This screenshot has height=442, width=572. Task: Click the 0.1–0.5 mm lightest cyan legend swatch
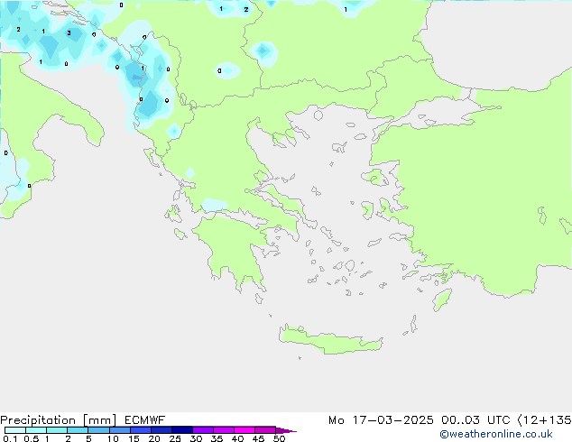click(15, 430)
